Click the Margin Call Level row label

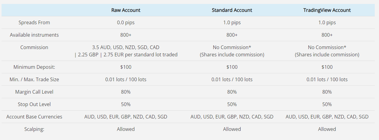click(x=34, y=92)
